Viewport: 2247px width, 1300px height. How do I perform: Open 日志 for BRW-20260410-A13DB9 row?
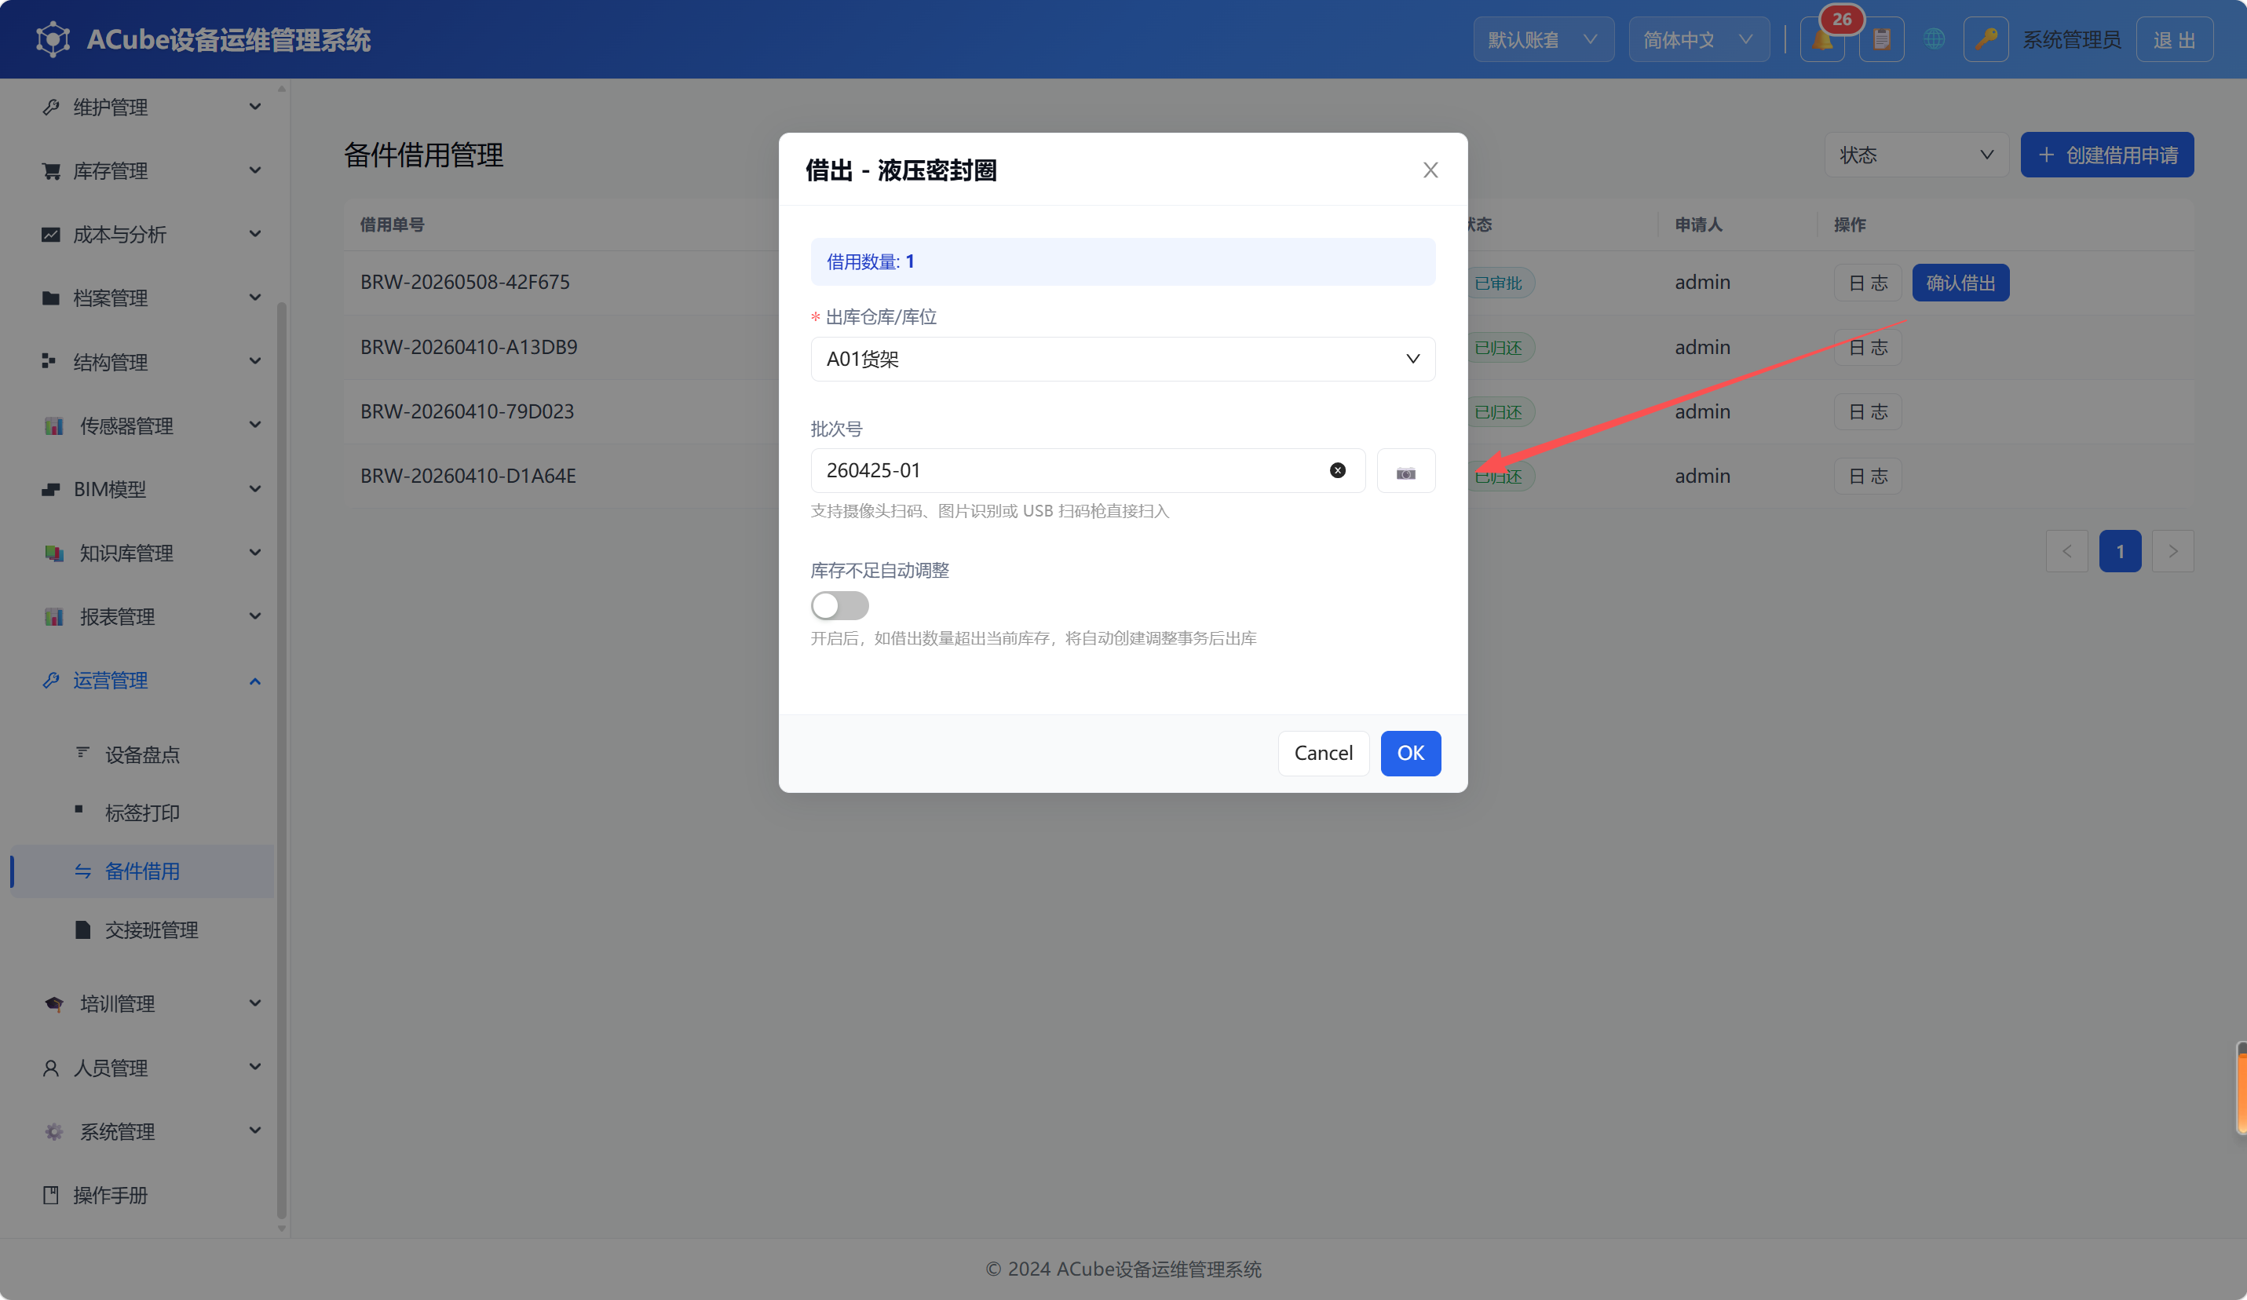pyautogui.click(x=1867, y=348)
